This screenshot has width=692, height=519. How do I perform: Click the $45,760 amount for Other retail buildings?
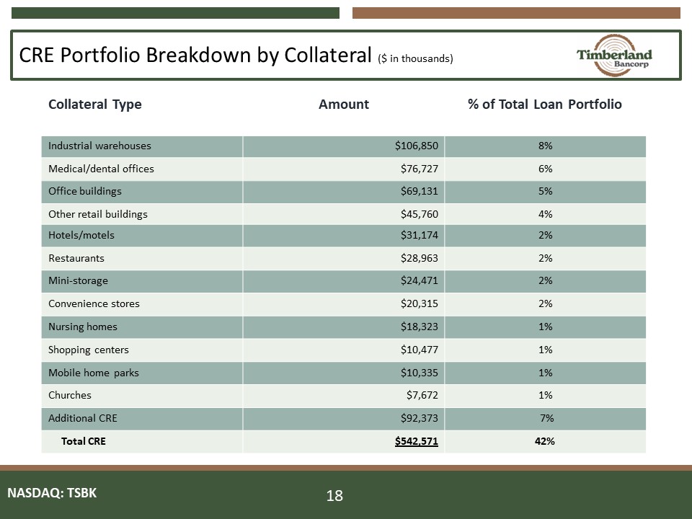coord(420,214)
